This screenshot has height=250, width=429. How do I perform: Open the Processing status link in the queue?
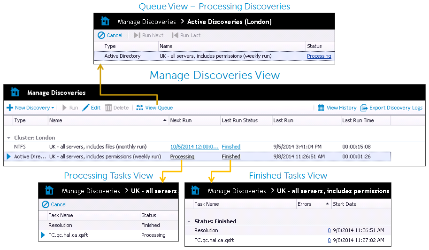click(x=319, y=56)
